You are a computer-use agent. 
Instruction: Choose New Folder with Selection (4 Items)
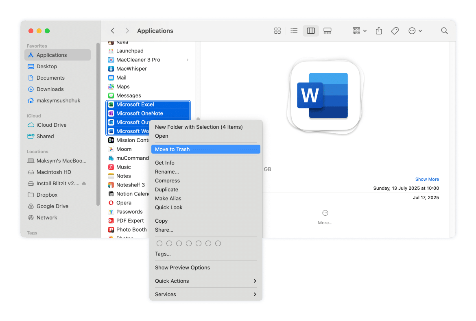coord(206,127)
